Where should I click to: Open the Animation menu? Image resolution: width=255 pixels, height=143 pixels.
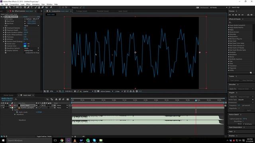36,4
